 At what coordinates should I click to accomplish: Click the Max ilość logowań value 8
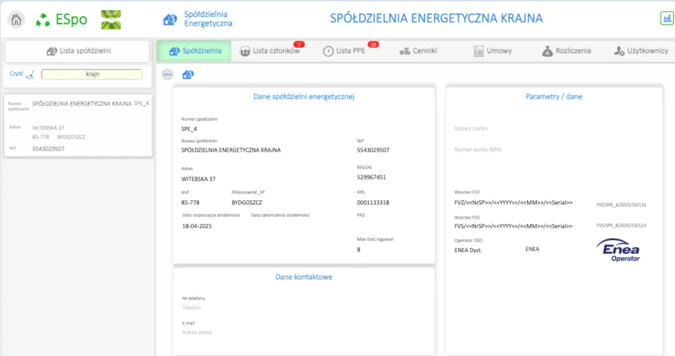tap(358, 249)
